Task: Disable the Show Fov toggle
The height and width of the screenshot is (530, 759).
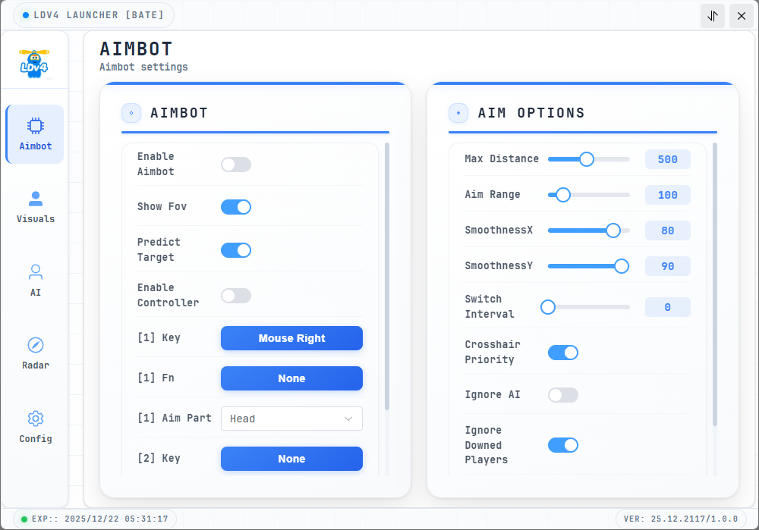Action: point(235,207)
